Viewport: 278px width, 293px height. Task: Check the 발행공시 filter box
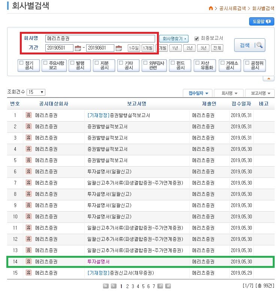[x=72, y=63]
